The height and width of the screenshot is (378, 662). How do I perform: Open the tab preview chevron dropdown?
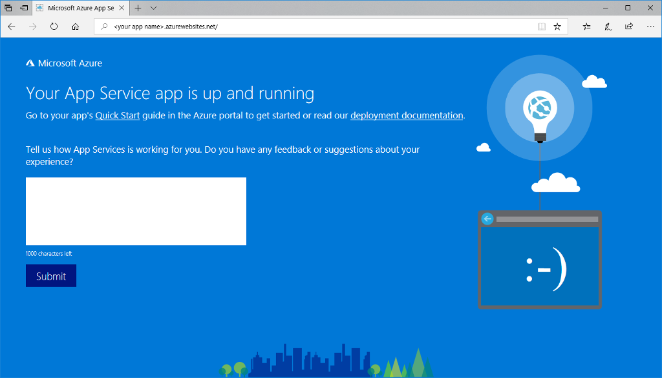[153, 8]
